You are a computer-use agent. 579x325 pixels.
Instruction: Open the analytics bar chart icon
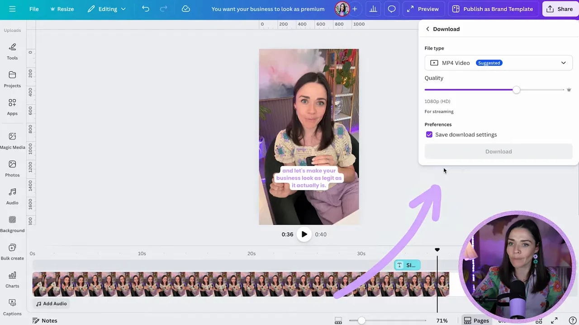pyautogui.click(x=373, y=9)
